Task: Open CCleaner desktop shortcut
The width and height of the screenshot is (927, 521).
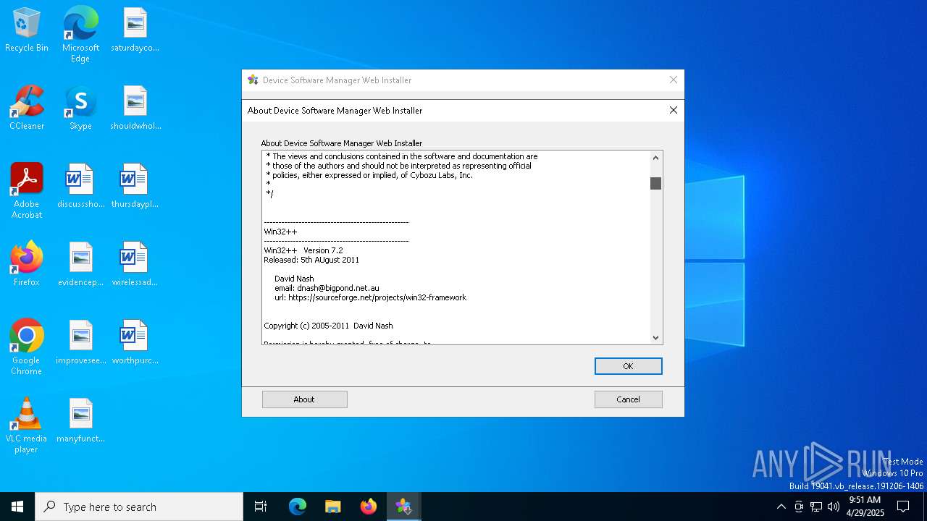Action: pos(27,109)
